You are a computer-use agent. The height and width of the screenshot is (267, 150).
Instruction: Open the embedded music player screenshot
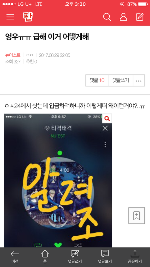click(58, 180)
